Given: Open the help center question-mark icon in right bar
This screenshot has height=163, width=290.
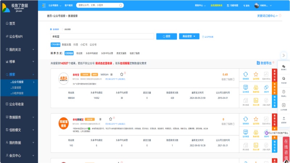Looking at the screenshot, I should pyautogui.click(x=284, y=92).
